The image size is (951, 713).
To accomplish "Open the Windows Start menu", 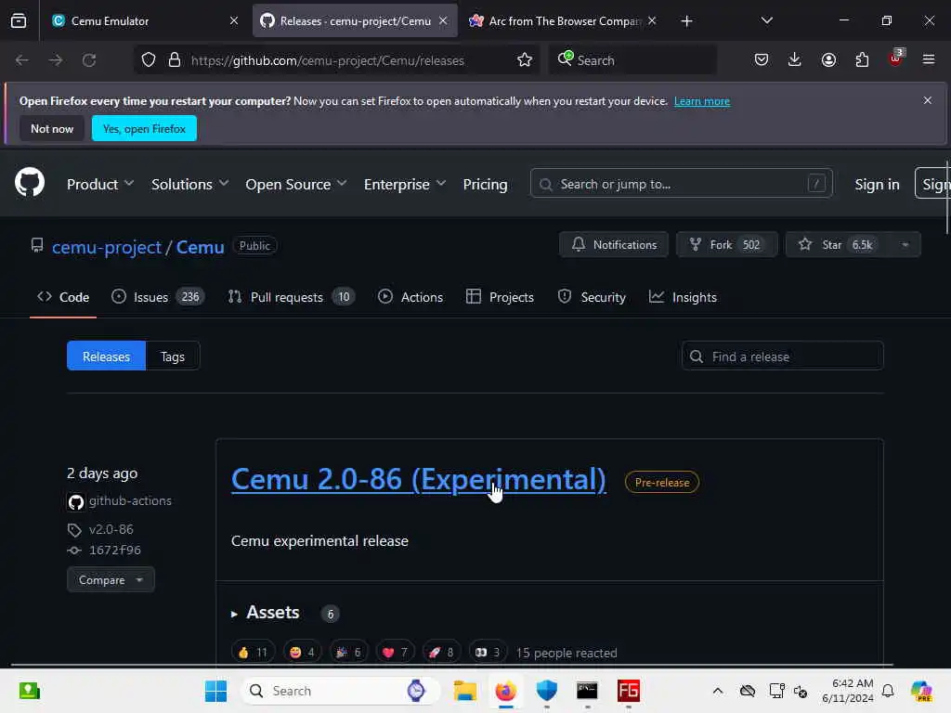I will point(215,691).
